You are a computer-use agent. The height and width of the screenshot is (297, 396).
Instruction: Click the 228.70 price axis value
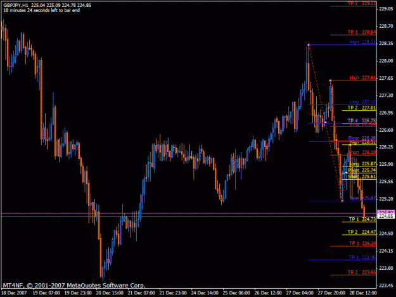point(386,26)
